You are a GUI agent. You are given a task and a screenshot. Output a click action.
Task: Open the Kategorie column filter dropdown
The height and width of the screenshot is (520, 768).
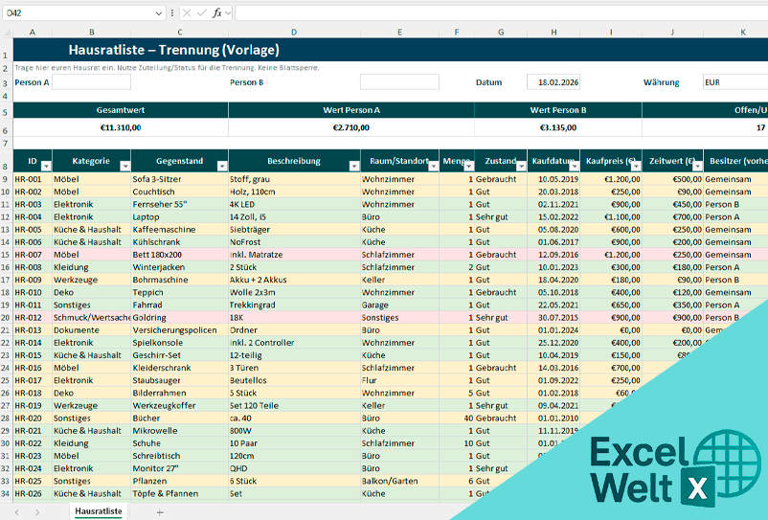tap(124, 166)
